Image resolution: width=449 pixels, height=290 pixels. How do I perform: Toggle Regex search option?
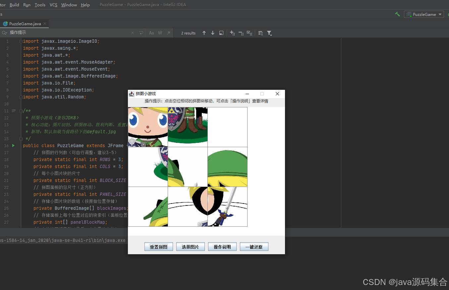point(169,33)
